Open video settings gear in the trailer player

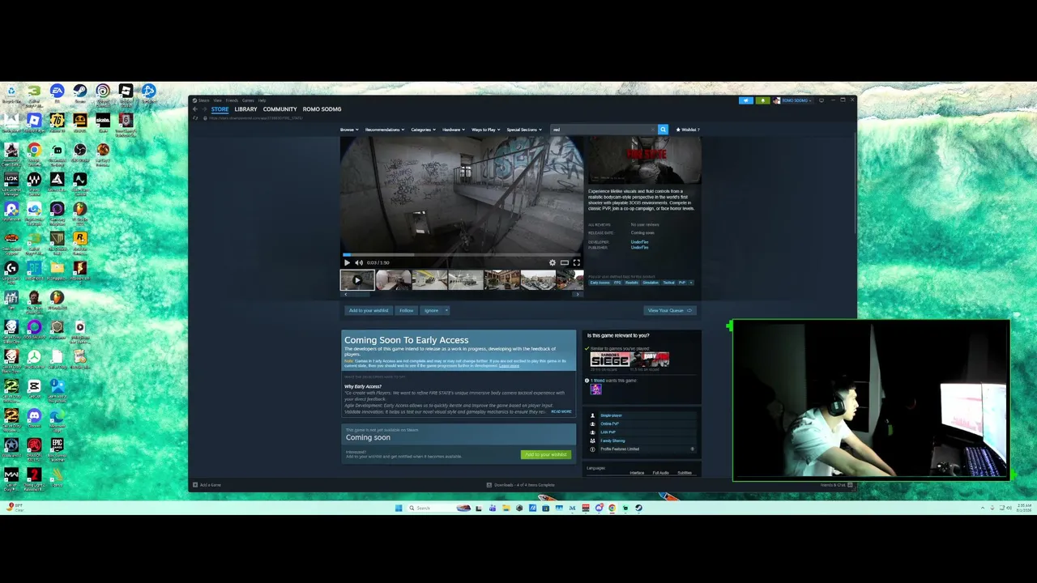[553, 262]
